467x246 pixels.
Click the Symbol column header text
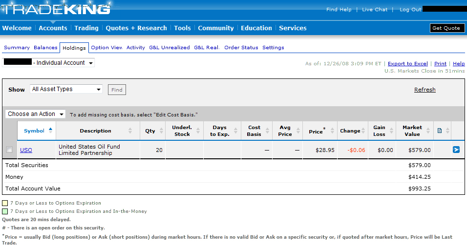click(34, 131)
